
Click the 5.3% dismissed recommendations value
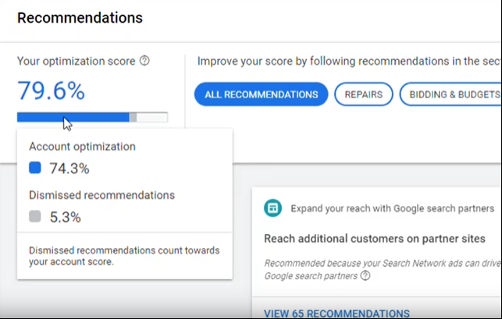[66, 218]
